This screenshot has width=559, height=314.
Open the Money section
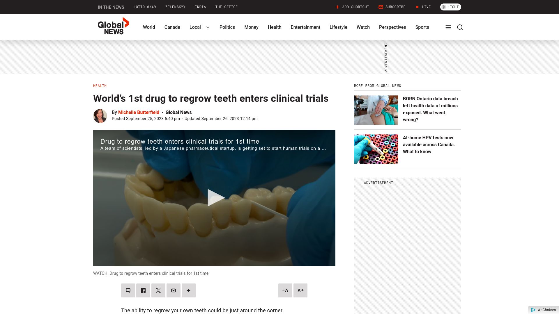tap(251, 27)
